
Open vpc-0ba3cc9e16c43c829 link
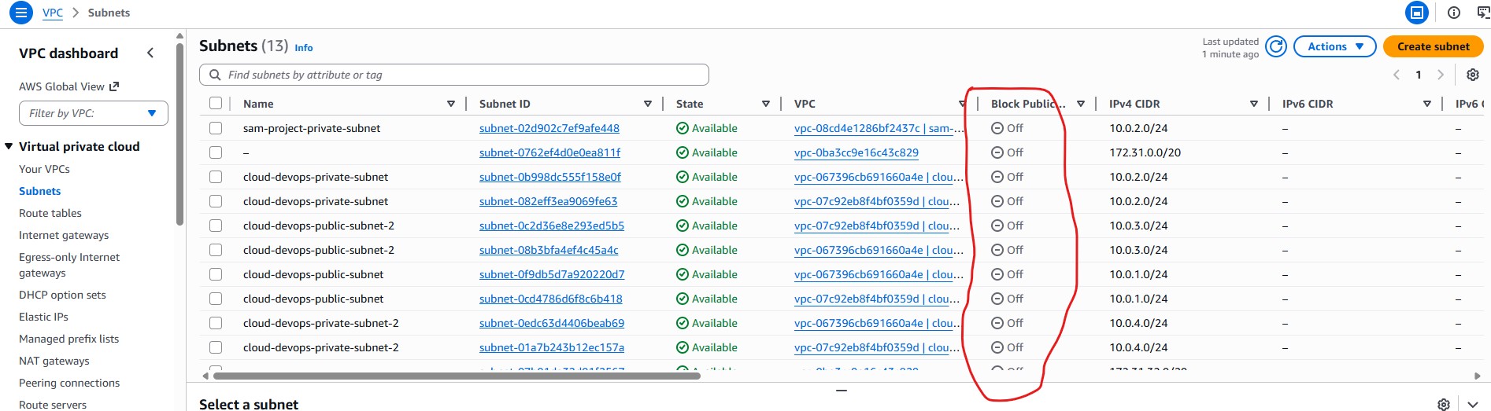tap(856, 152)
